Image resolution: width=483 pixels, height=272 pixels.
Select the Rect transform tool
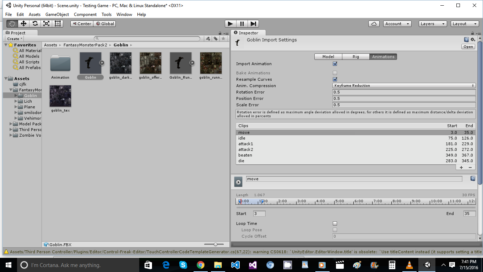(58, 24)
